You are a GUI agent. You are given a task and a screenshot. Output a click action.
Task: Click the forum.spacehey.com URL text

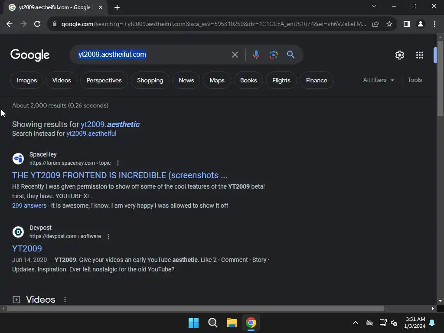[x=70, y=163]
